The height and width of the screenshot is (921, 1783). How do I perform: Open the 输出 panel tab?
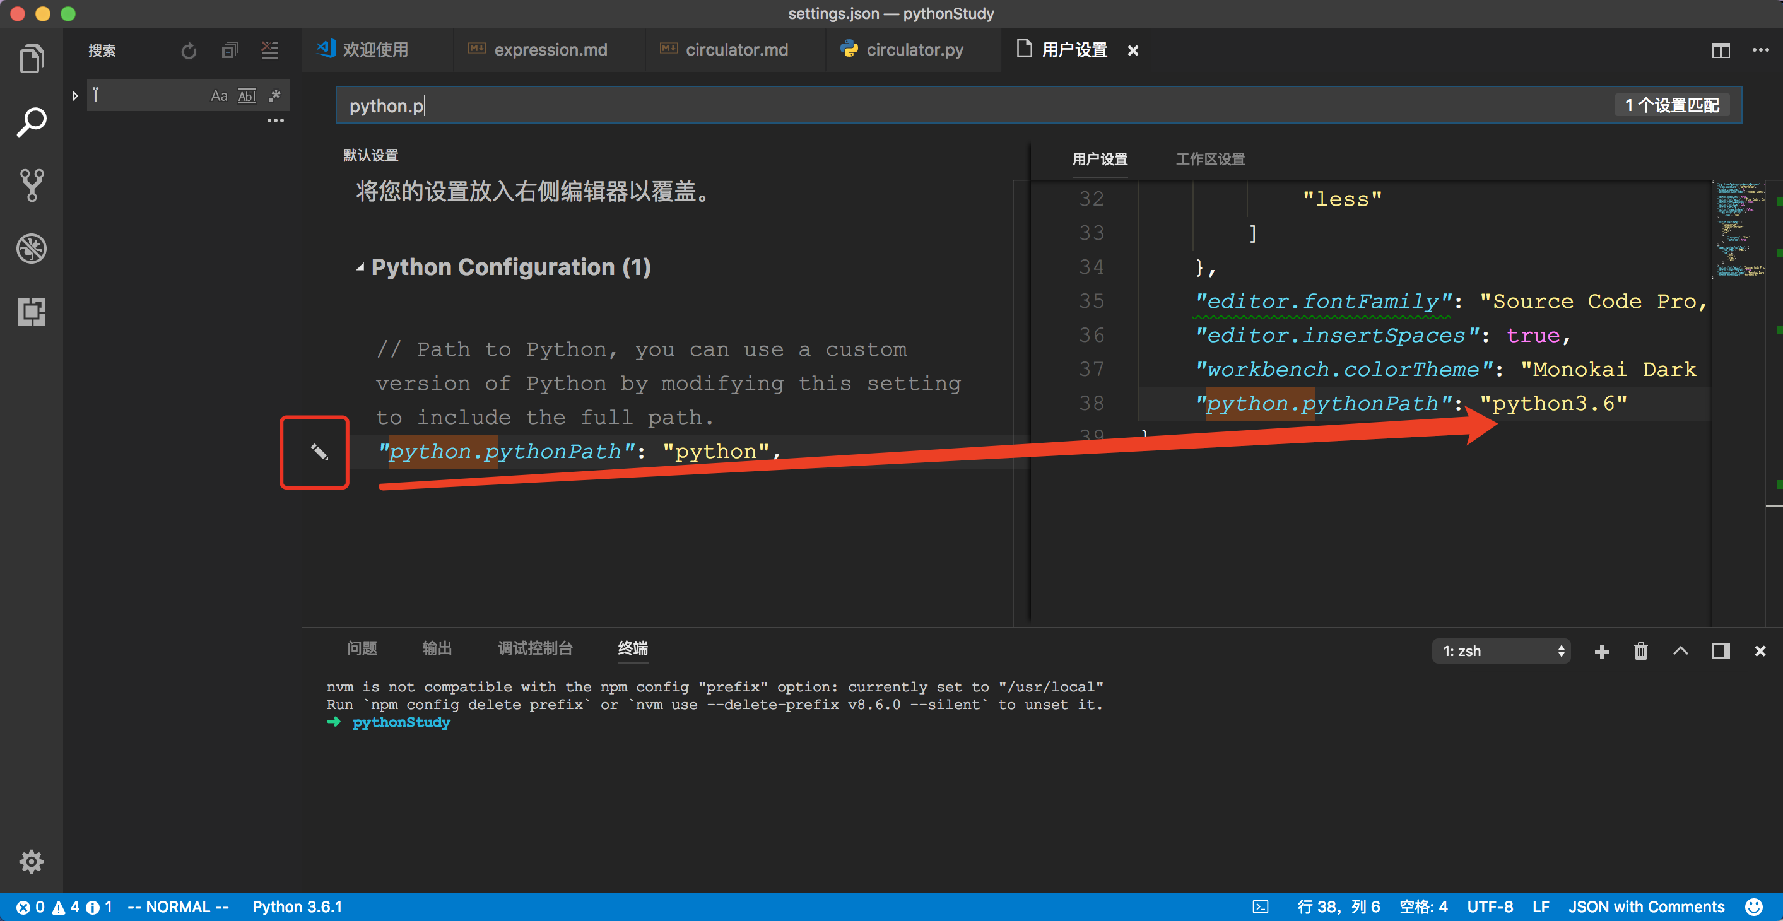437,648
